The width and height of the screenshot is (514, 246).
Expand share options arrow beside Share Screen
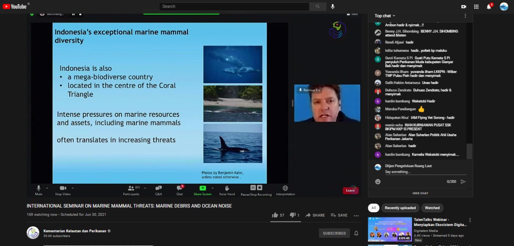tap(212, 188)
